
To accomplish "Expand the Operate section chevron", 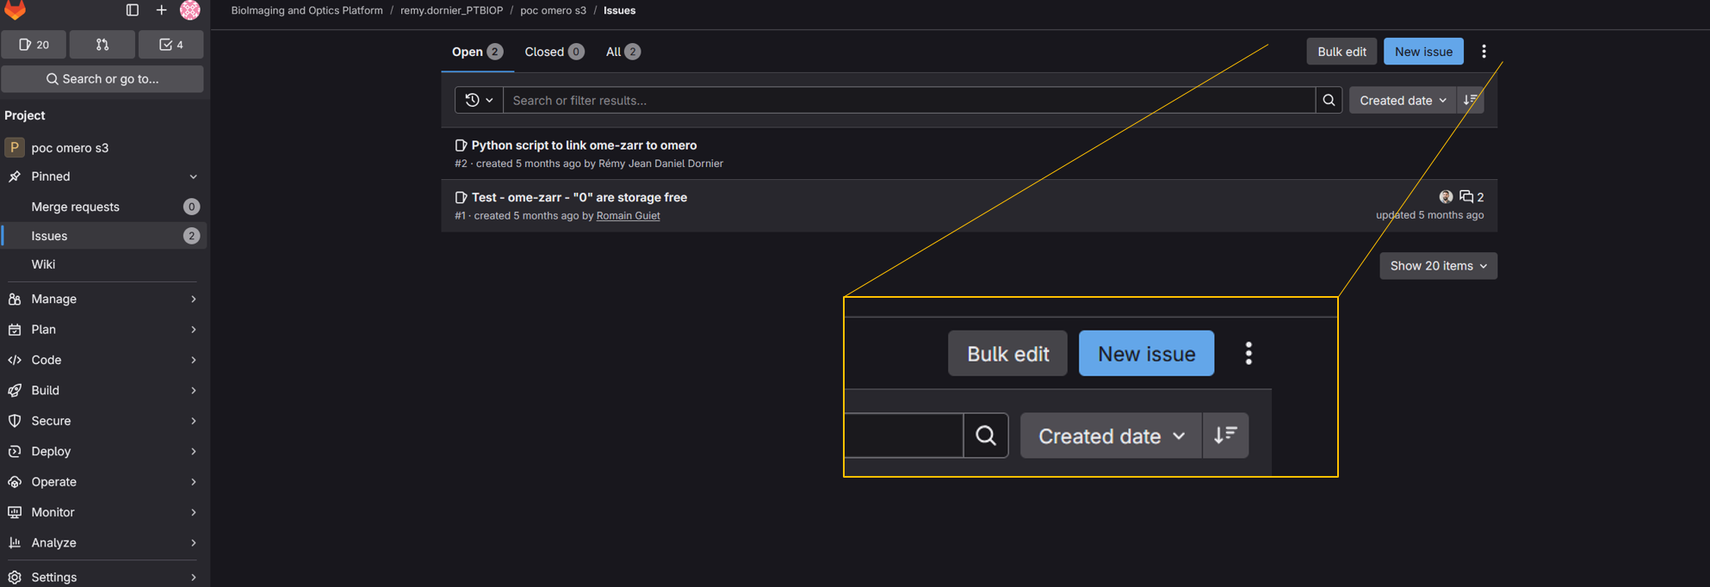I will (193, 482).
